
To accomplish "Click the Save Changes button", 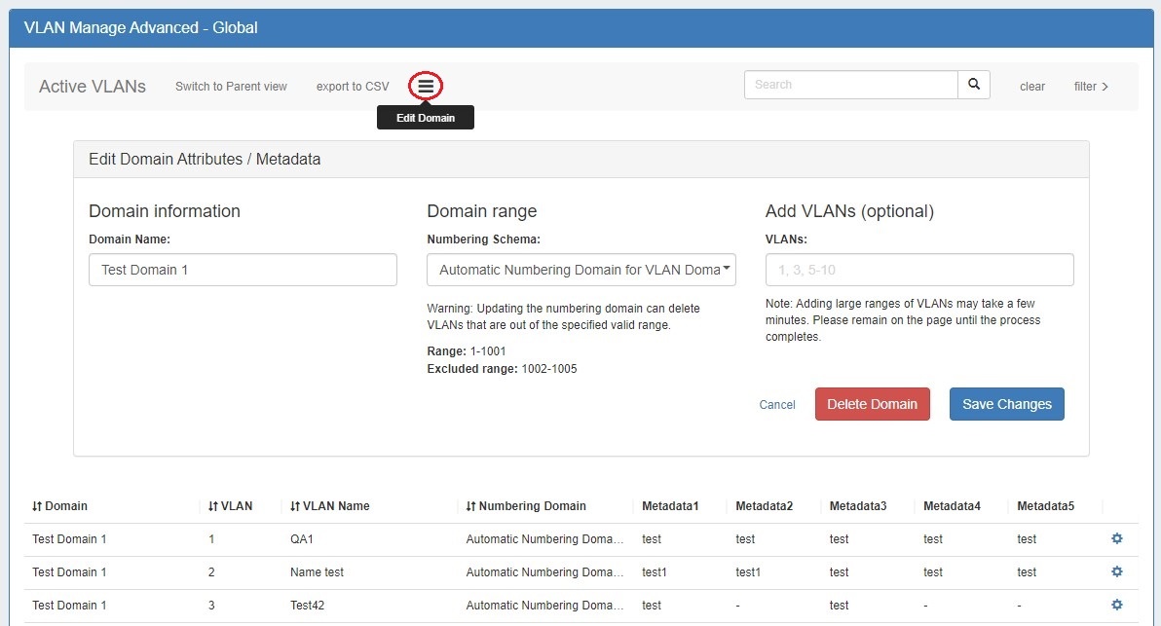I will click(x=1006, y=404).
